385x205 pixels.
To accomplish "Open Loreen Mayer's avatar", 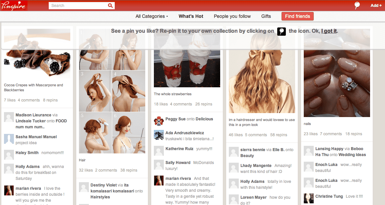I will 233,200.
